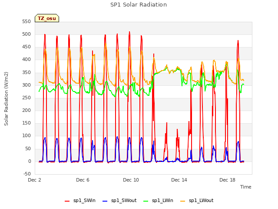Click the 0 y-axis label
This screenshot has height=209, width=278.
coord(30,162)
